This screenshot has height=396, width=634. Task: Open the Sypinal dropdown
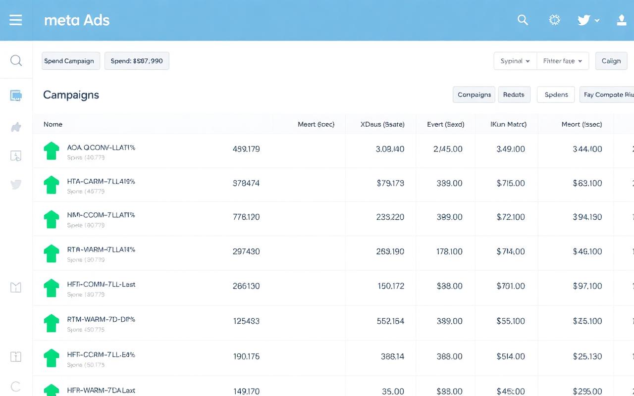point(514,60)
